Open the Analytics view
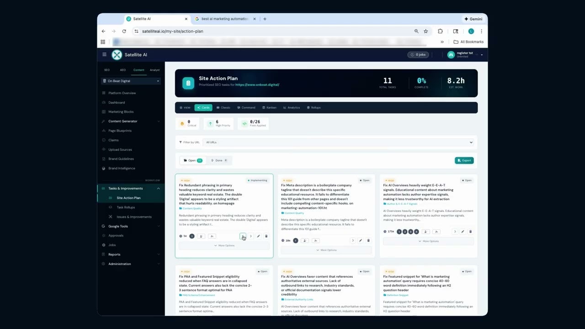Screen dimensions: 585x329 292,107
